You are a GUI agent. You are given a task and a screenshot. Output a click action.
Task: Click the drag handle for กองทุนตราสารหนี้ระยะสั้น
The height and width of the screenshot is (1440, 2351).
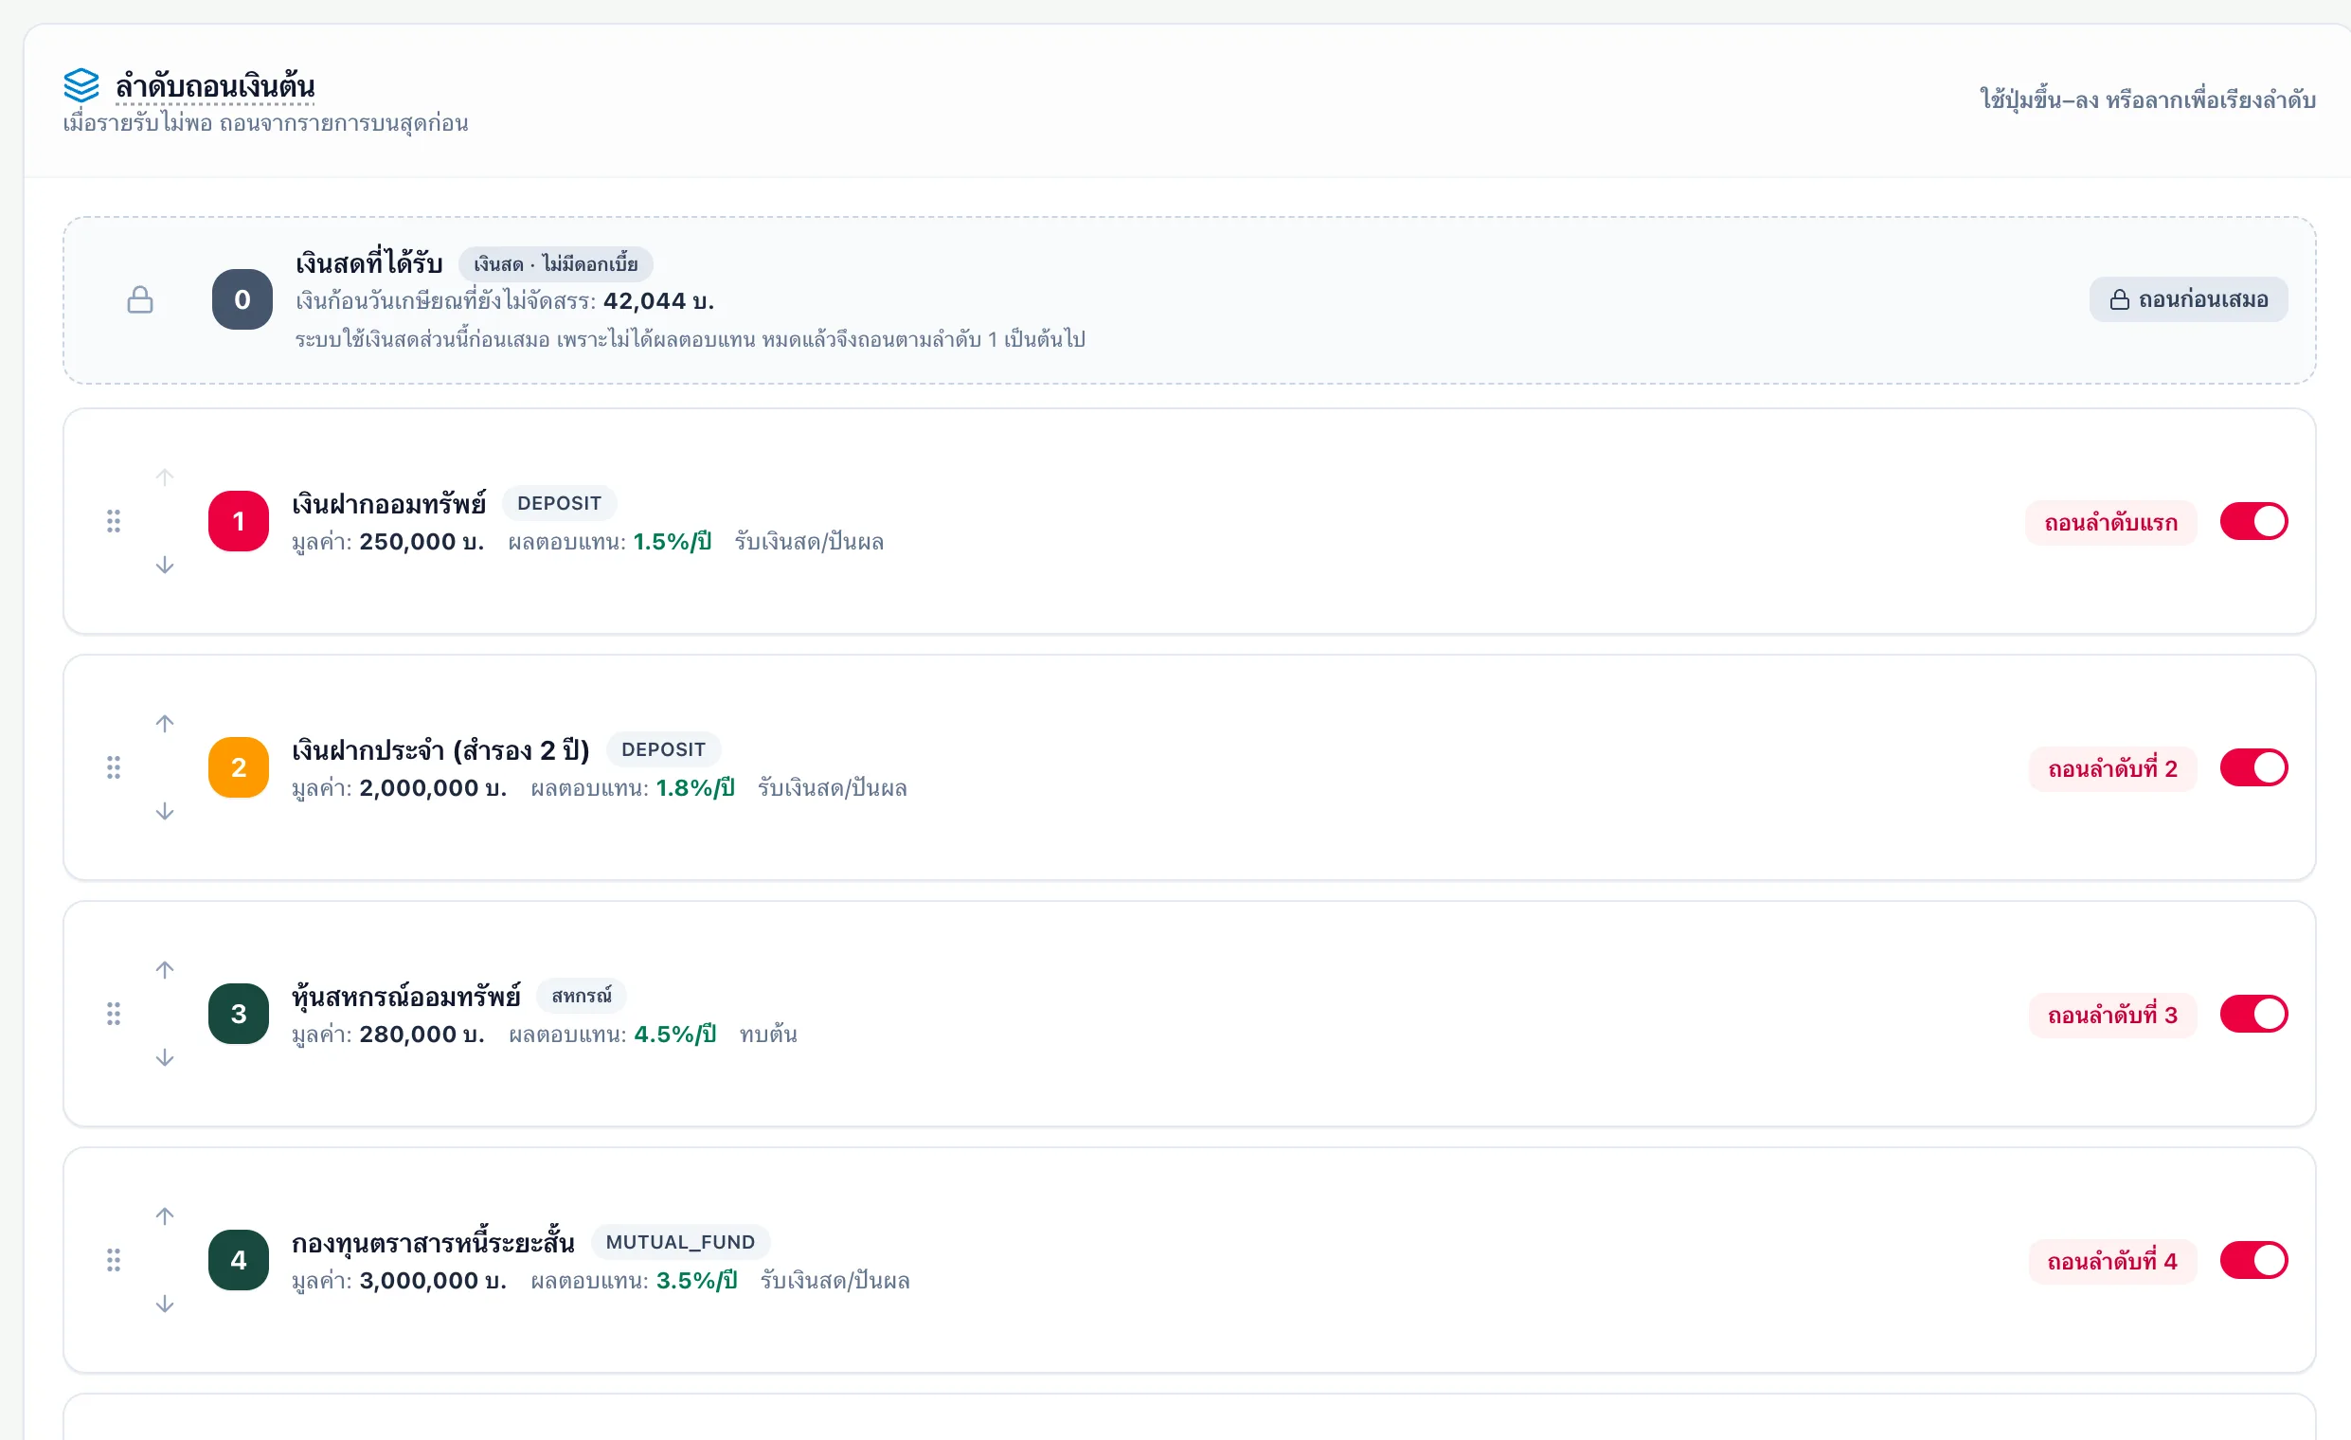pos(114,1260)
